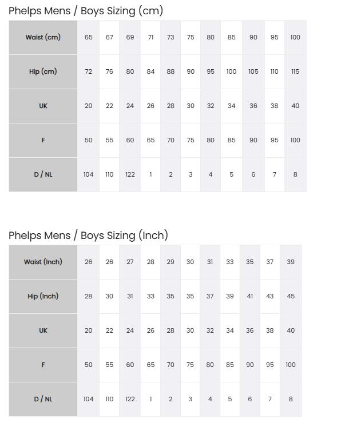This screenshot has width=341, height=431.
Task: Click waist value 39 in inch table
Action: coord(291,262)
